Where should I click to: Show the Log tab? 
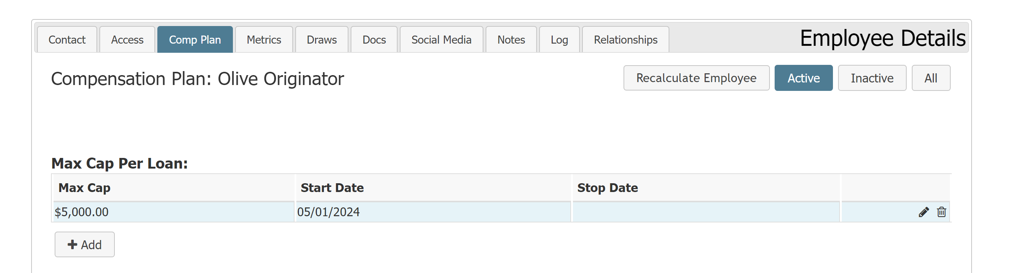(559, 40)
